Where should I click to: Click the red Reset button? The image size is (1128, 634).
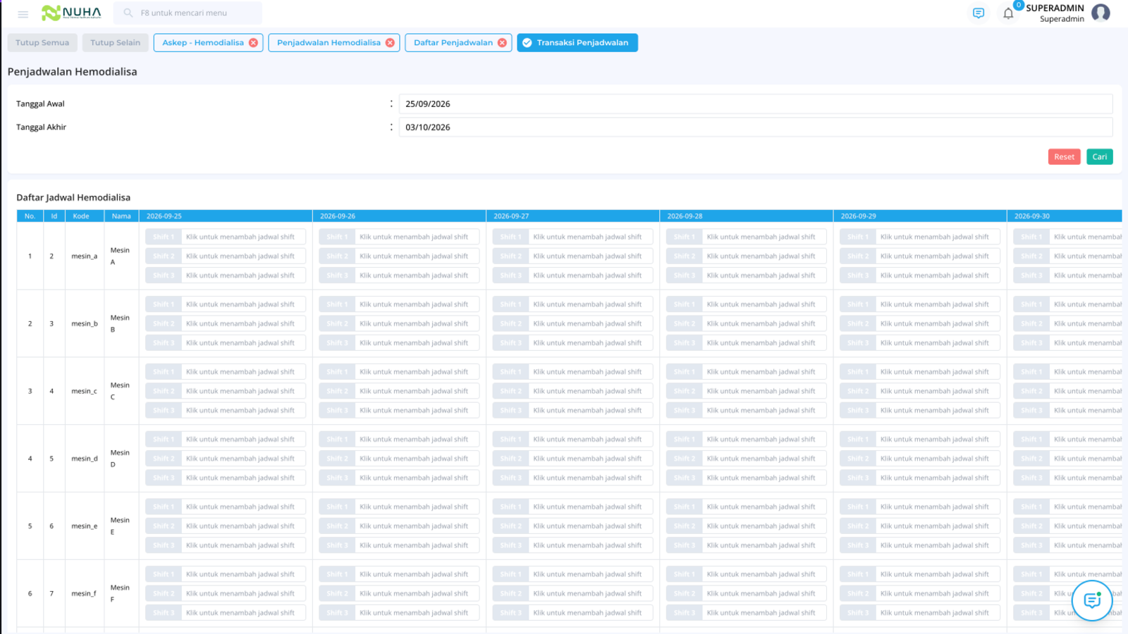[1064, 157]
